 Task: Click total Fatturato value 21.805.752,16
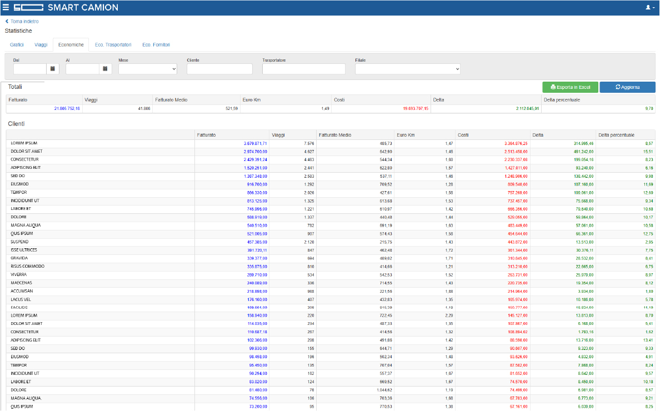[x=67, y=108]
